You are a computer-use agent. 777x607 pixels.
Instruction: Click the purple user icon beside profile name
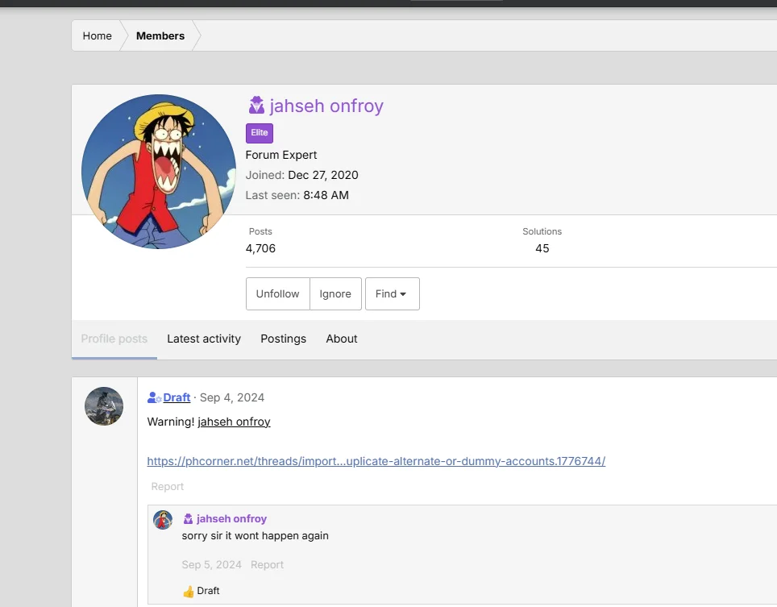click(x=256, y=106)
